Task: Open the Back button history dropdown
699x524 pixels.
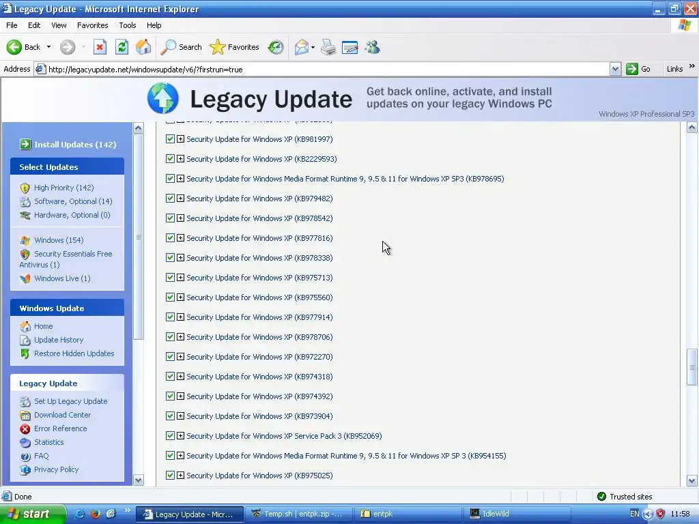Action: pyautogui.click(x=48, y=47)
